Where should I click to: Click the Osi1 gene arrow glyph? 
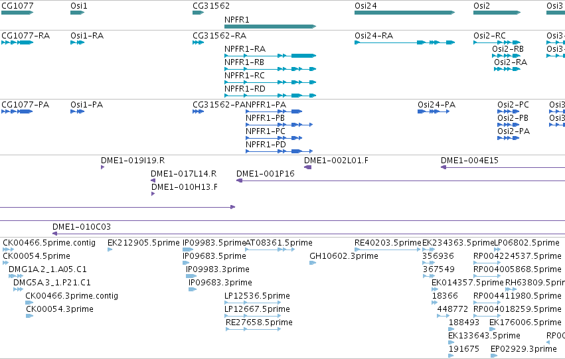pos(77,13)
